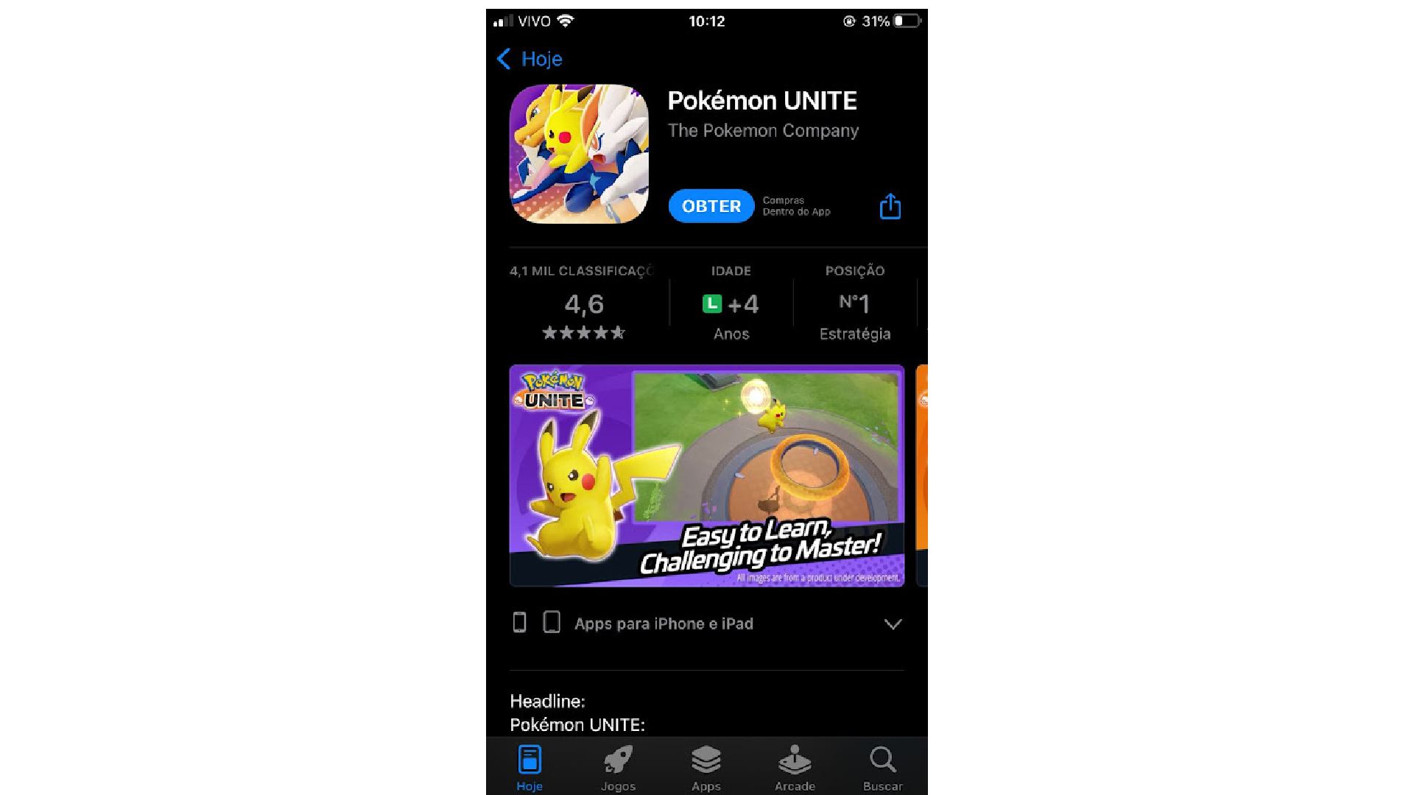
Task: Tap the share icon for Pokémon UNITE
Action: coord(890,206)
